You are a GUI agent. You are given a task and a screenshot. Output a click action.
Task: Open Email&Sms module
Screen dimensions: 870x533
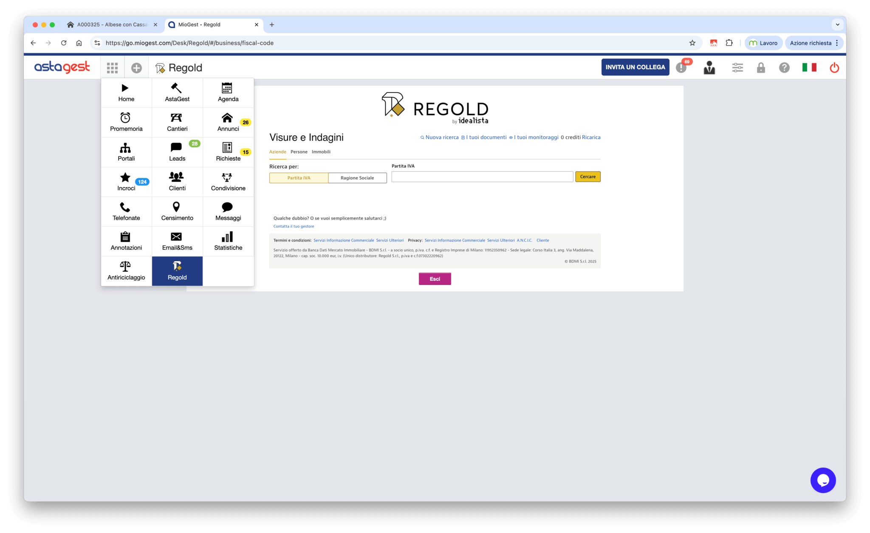tap(177, 241)
